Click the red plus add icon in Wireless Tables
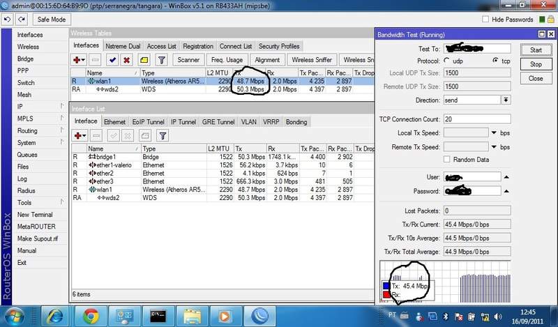The width and height of the screenshot is (558, 327). pyautogui.click(x=79, y=60)
